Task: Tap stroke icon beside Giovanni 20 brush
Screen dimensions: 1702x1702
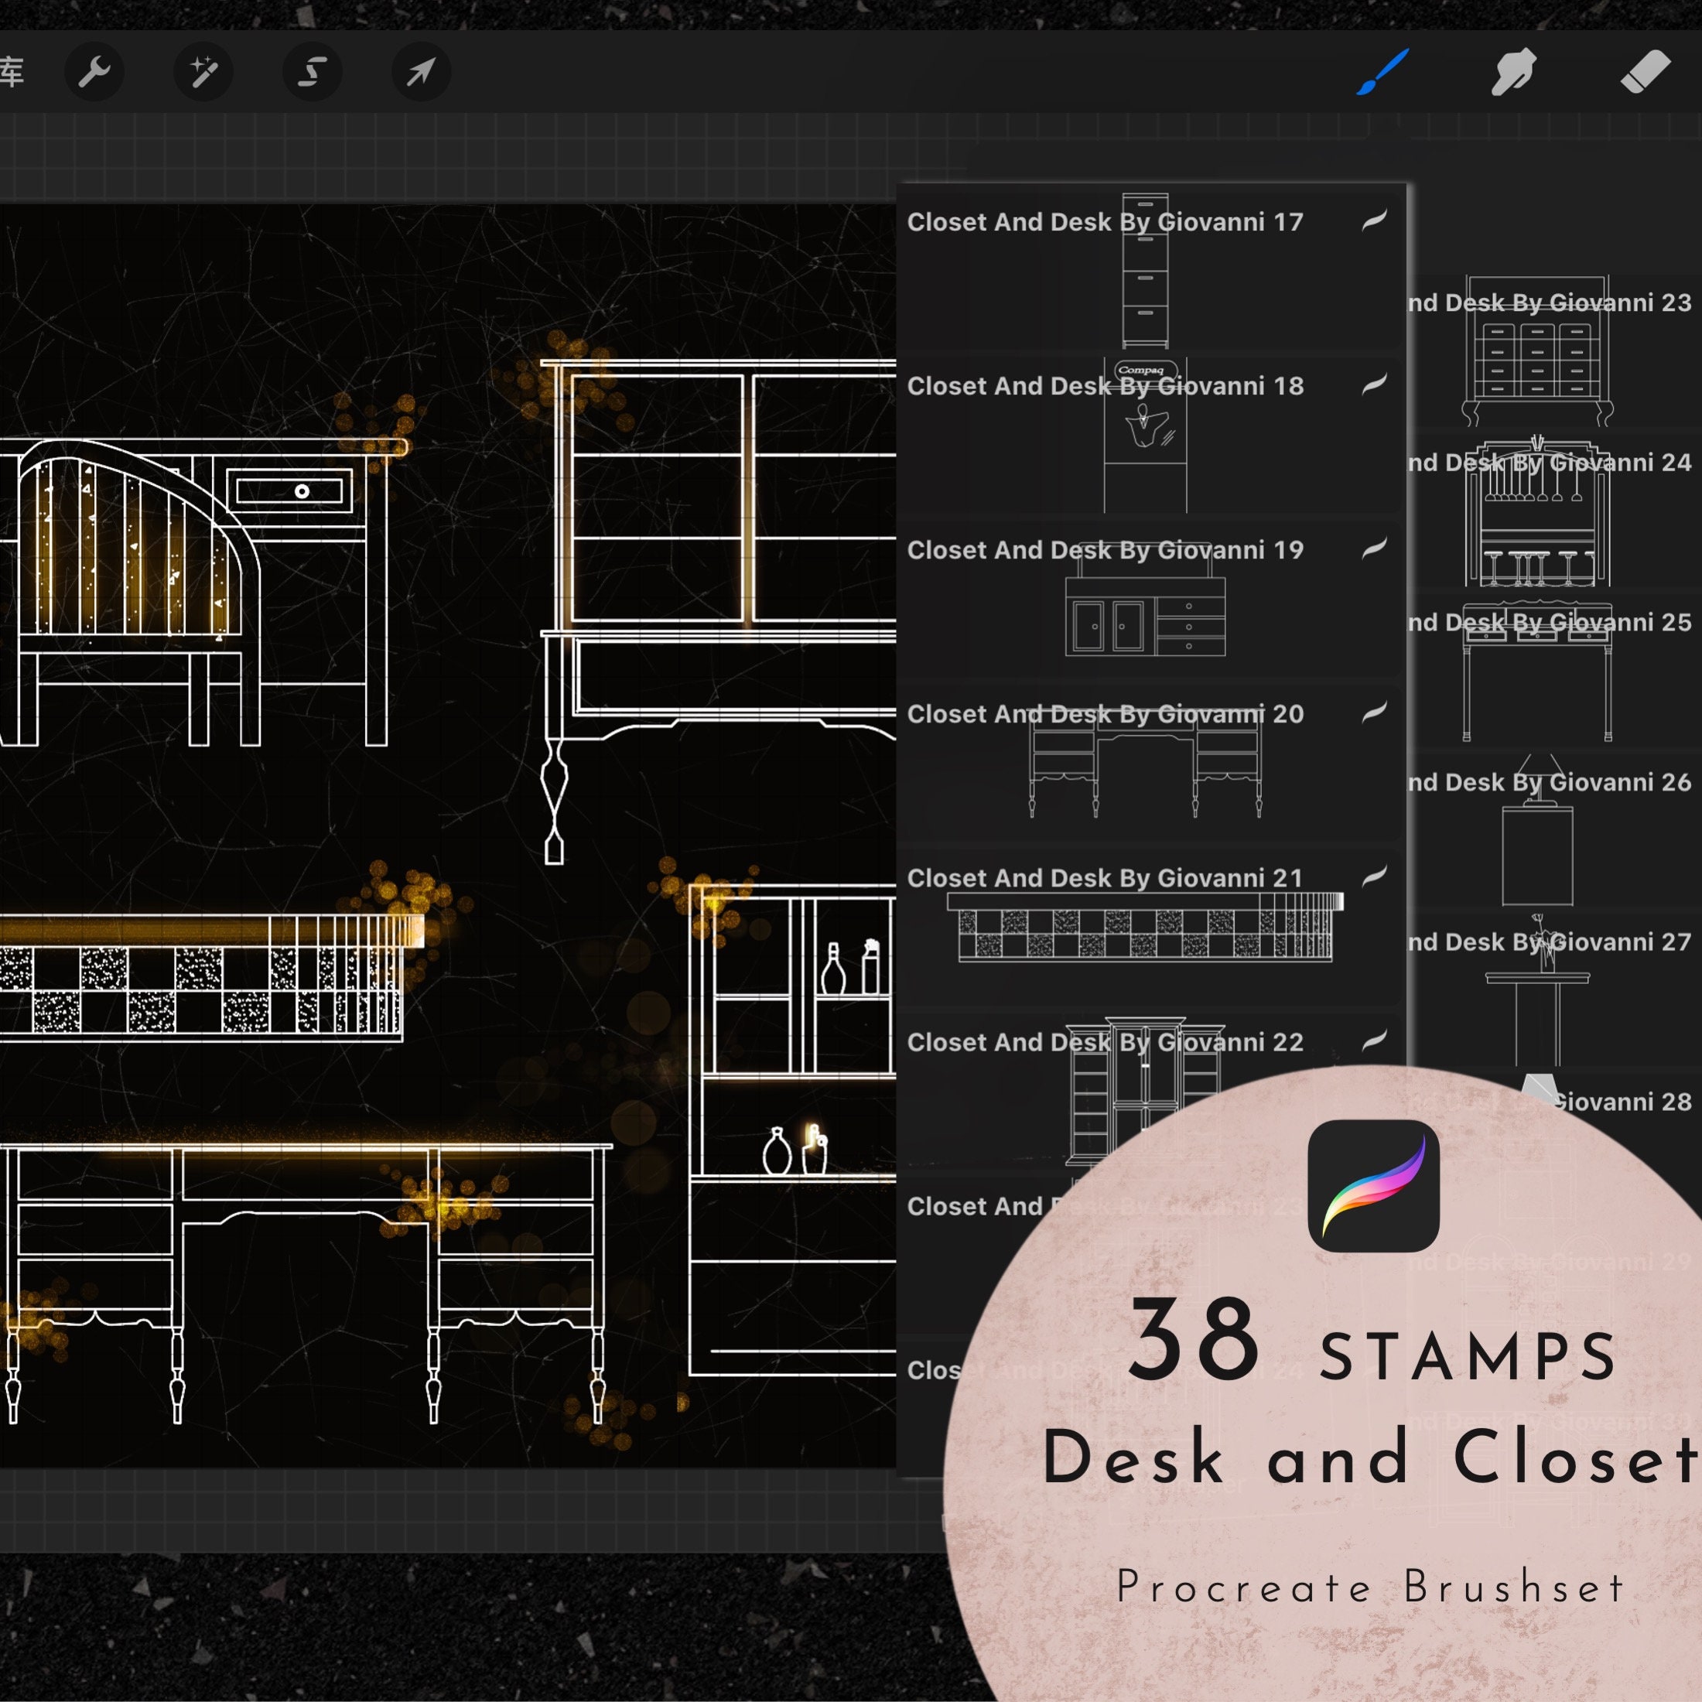Action: pyautogui.click(x=1374, y=711)
